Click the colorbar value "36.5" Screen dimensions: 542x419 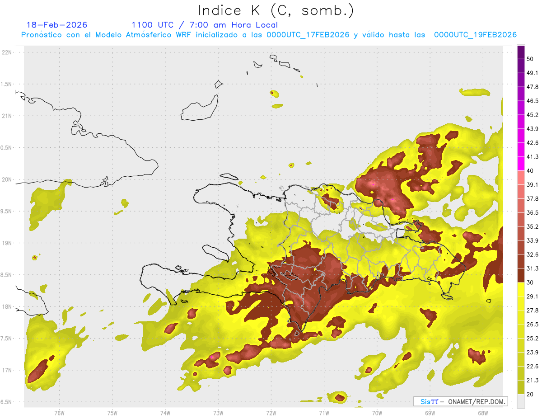(x=533, y=212)
